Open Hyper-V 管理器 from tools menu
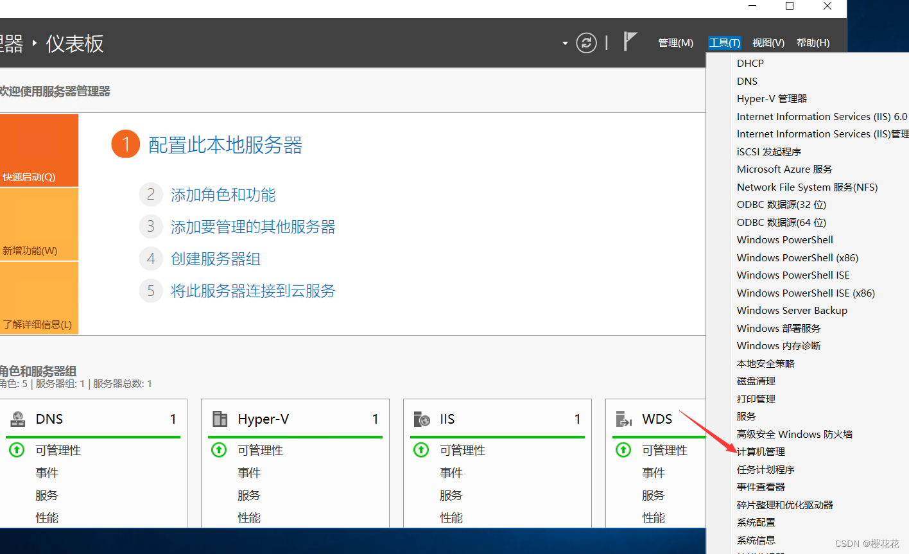This screenshot has width=909, height=554. [772, 99]
